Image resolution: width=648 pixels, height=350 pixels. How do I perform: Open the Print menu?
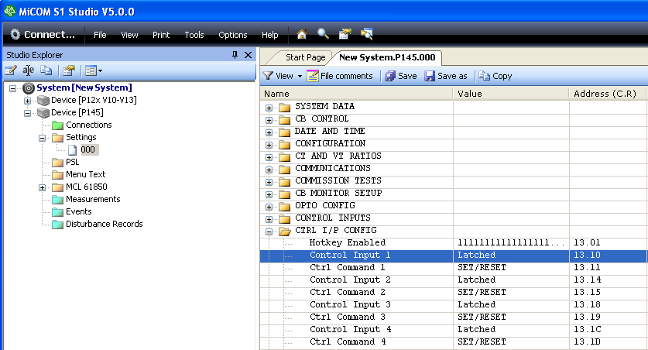161,35
